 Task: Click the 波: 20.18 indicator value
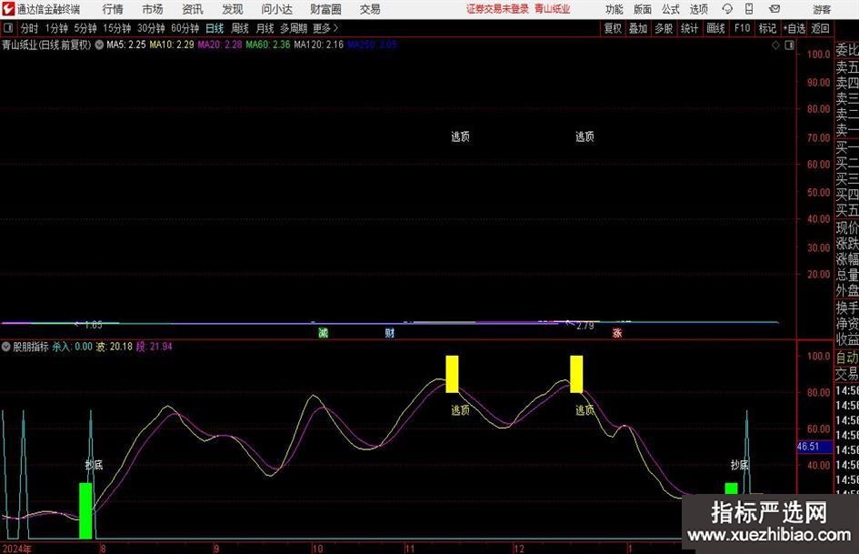115,347
